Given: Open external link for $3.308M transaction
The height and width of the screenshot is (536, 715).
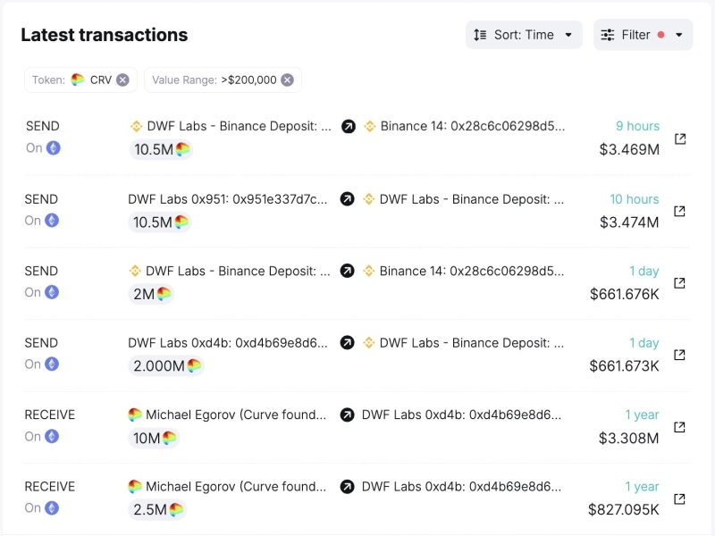Looking at the screenshot, I should [680, 427].
